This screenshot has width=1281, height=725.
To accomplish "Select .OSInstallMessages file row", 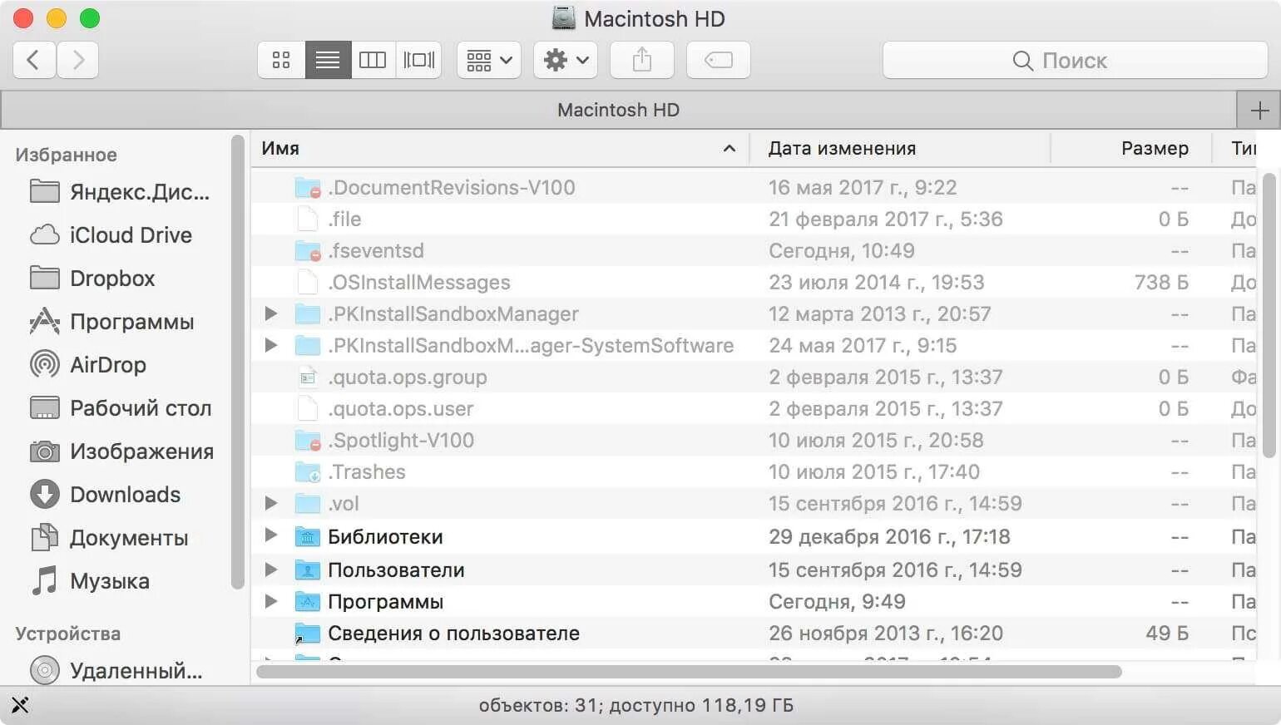I will click(755, 282).
